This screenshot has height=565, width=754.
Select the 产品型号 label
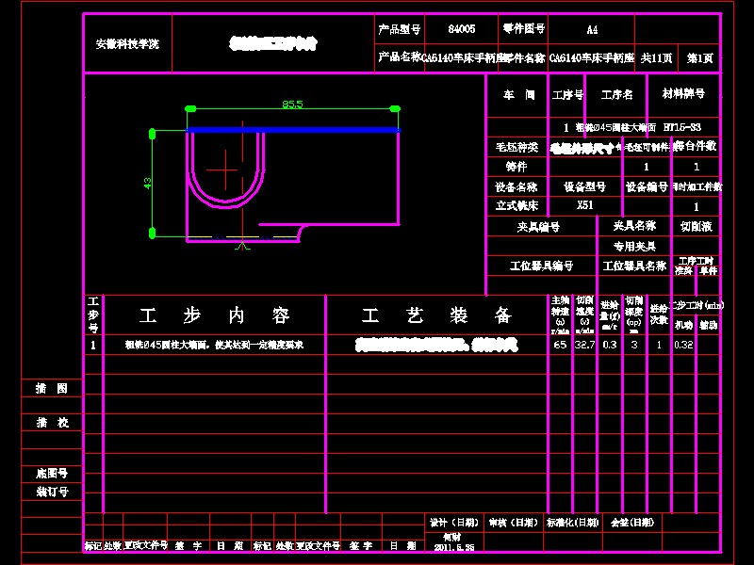click(399, 30)
